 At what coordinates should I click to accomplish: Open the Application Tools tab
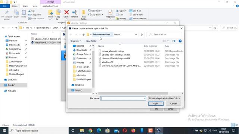pyautogui.click(x=50, y=6)
